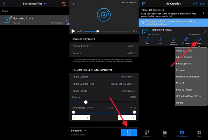This screenshot has width=208, height=140.
Task: Tap the Recording 1.mp3 music note icon
Action: 145,31
